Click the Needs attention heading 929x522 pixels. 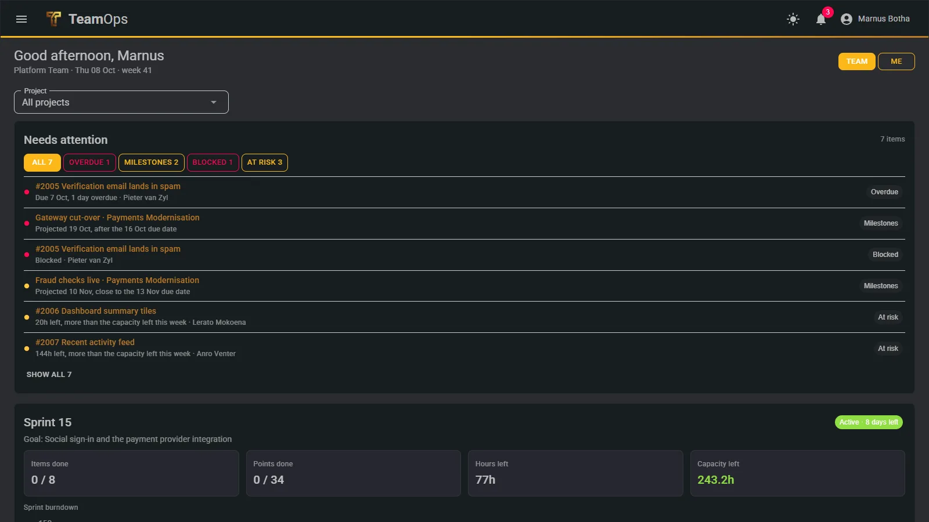point(66,140)
